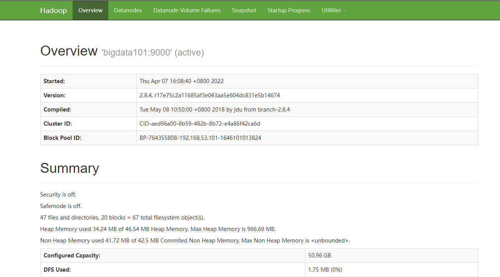
Task: Click the DFS Used: label
Action: click(x=57, y=270)
